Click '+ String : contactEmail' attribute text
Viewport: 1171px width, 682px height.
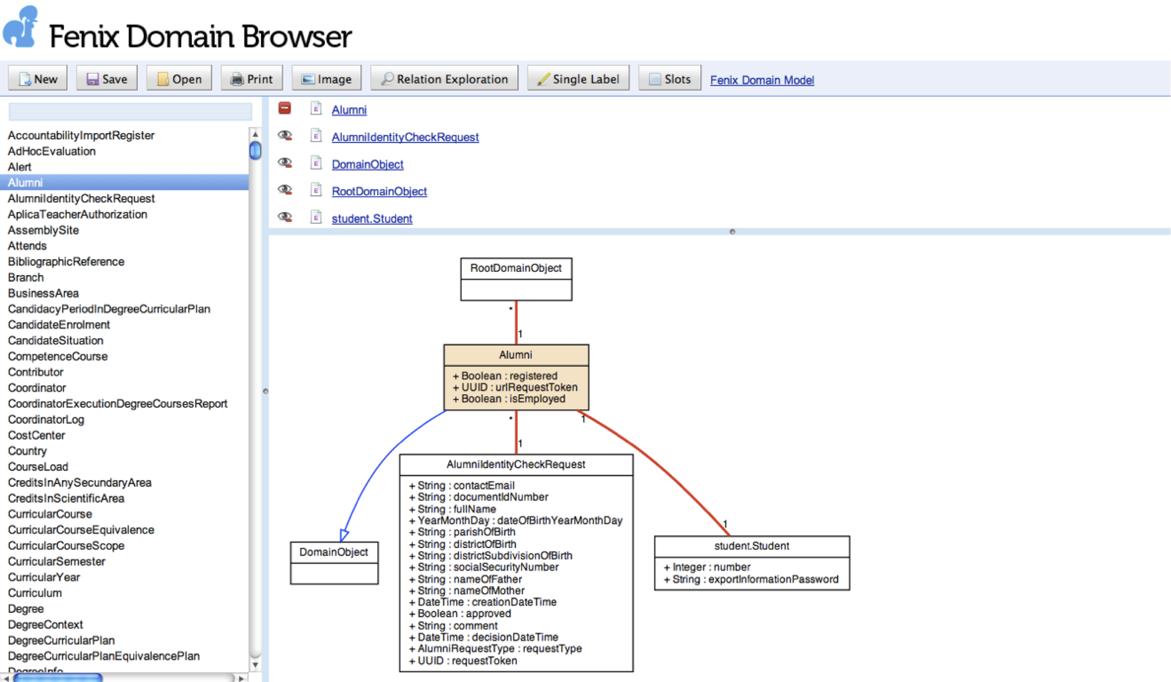point(461,485)
